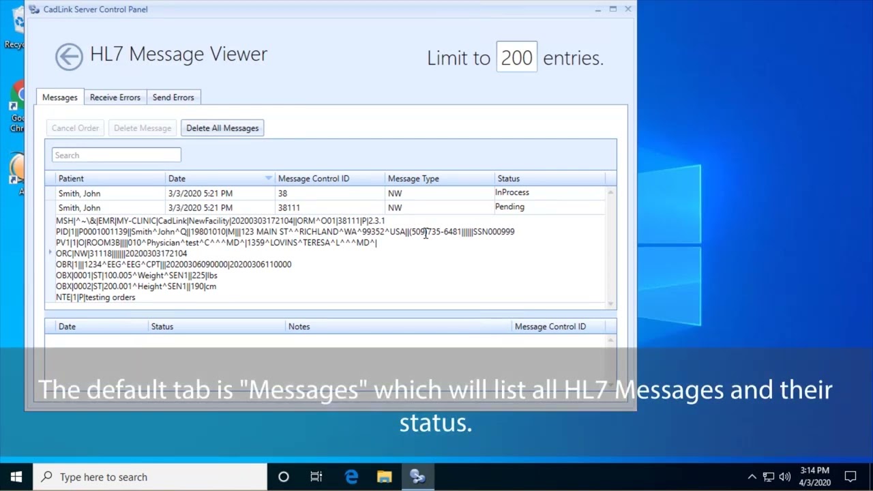Open the Windows Start menu
The image size is (873, 491).
point(16,477)
